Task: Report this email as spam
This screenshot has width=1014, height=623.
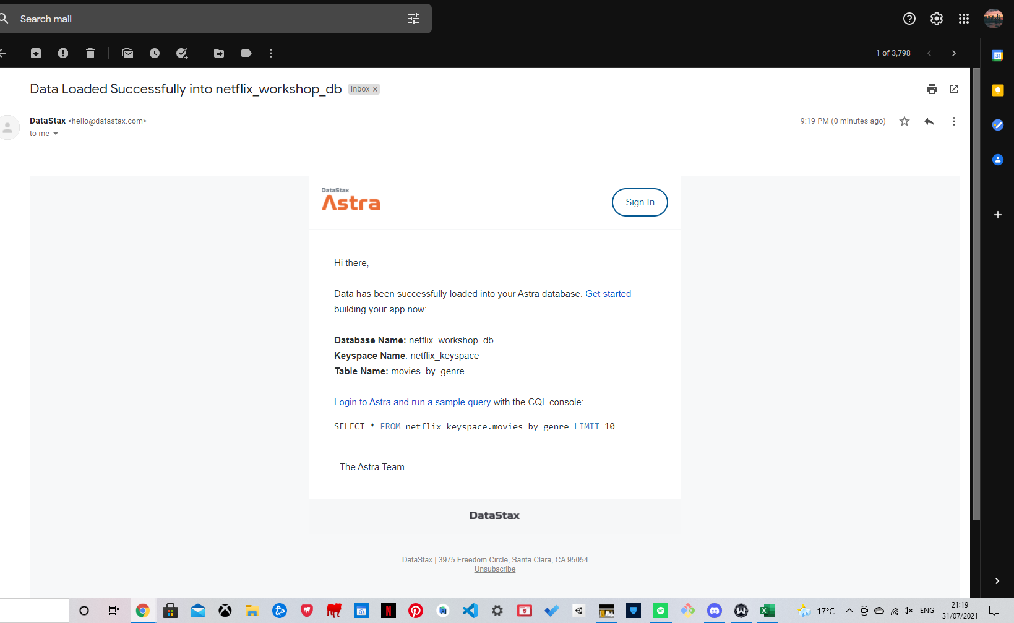Action: click(x=63, y=53)
